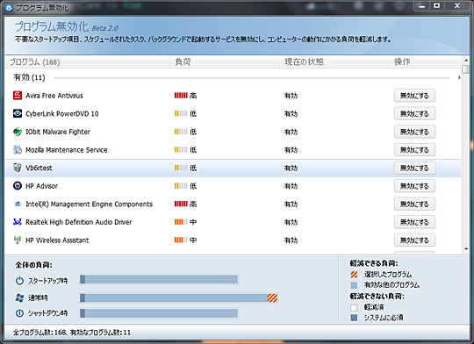Image resolution: width=474 pixels, height=344 pixels.
Task: Select the CyberLink PowerDVD 10 row name
Action: pyautogui.click(x=62, y=114)
